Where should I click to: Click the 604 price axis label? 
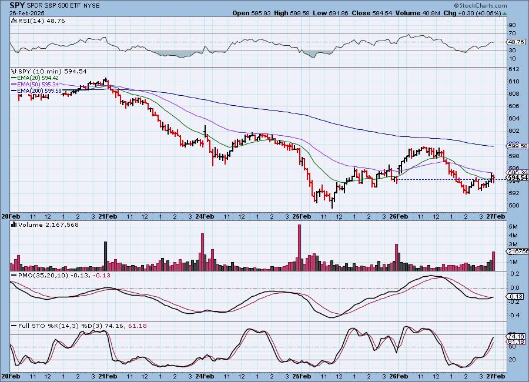(x=514, y=119)
